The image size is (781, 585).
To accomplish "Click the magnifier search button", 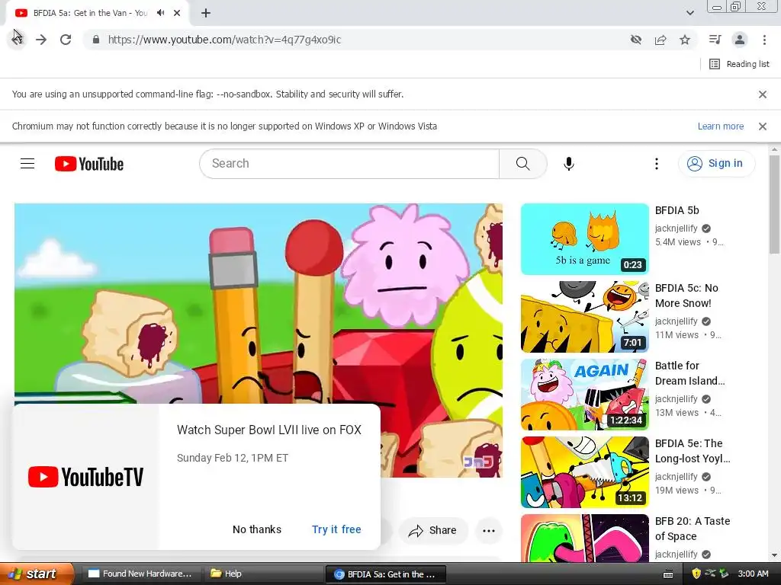I will pyautogui.click(x=523, y=164).
